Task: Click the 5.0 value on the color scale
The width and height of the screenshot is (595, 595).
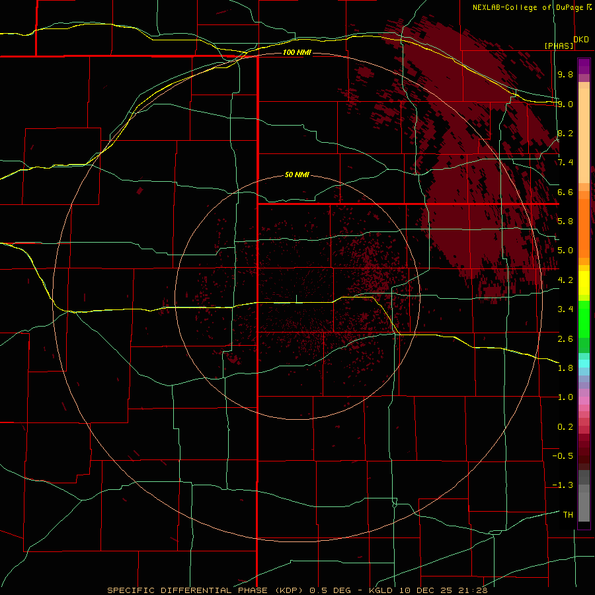Action: coord(565,251)
